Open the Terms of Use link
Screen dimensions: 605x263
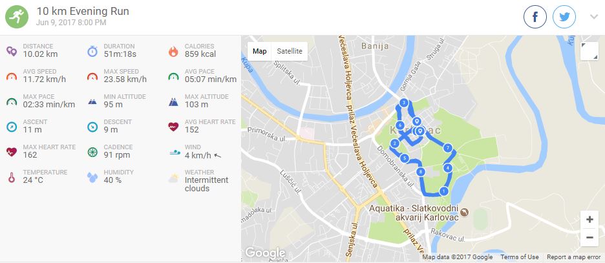(x=519, y=257)
